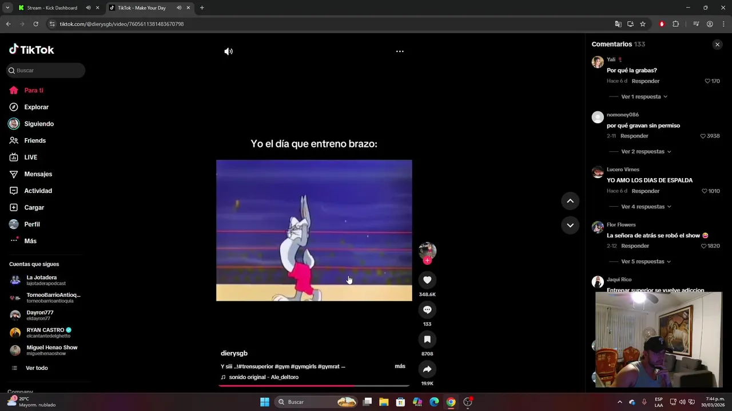Open a new browser tab
Screen dimensions: 732x411
[202, 8]
